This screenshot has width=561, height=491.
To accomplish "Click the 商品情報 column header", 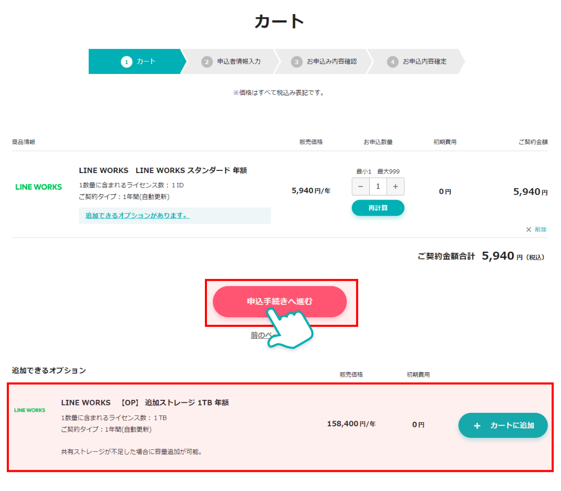I will pos(23,142).
